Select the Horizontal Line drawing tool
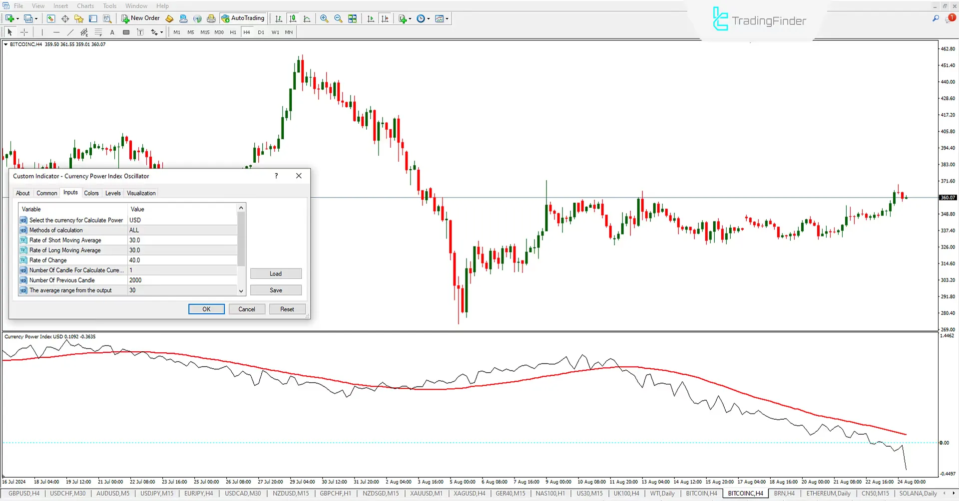Image resolution: width=959 pixels, height=501 pixels. (x=56, y=32)
